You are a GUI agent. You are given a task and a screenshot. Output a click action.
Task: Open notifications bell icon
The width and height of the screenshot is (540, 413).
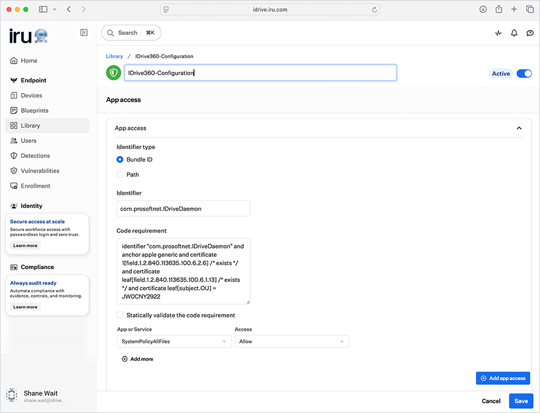(514, 33)
